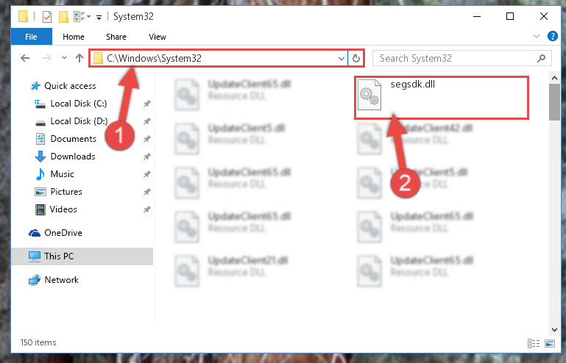The height and width of the screenshot is (363, 566).
Task: Switch to details view layout icon
Action: coord(534,343)
